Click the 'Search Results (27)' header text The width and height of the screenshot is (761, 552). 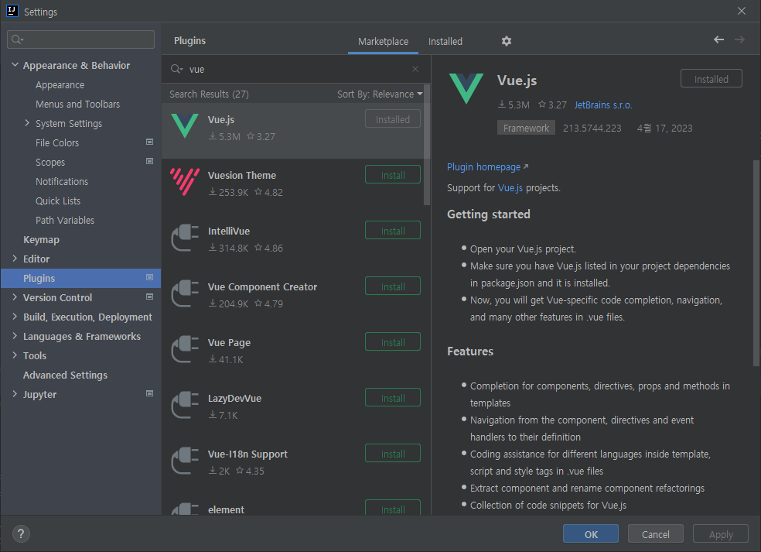click(x=209, y=94)
